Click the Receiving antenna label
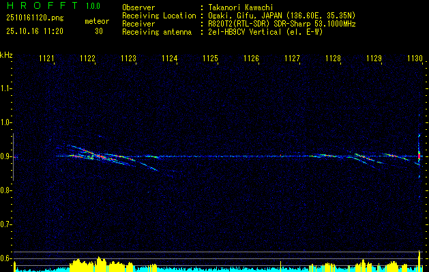429x272 pixels. [157, 32]
